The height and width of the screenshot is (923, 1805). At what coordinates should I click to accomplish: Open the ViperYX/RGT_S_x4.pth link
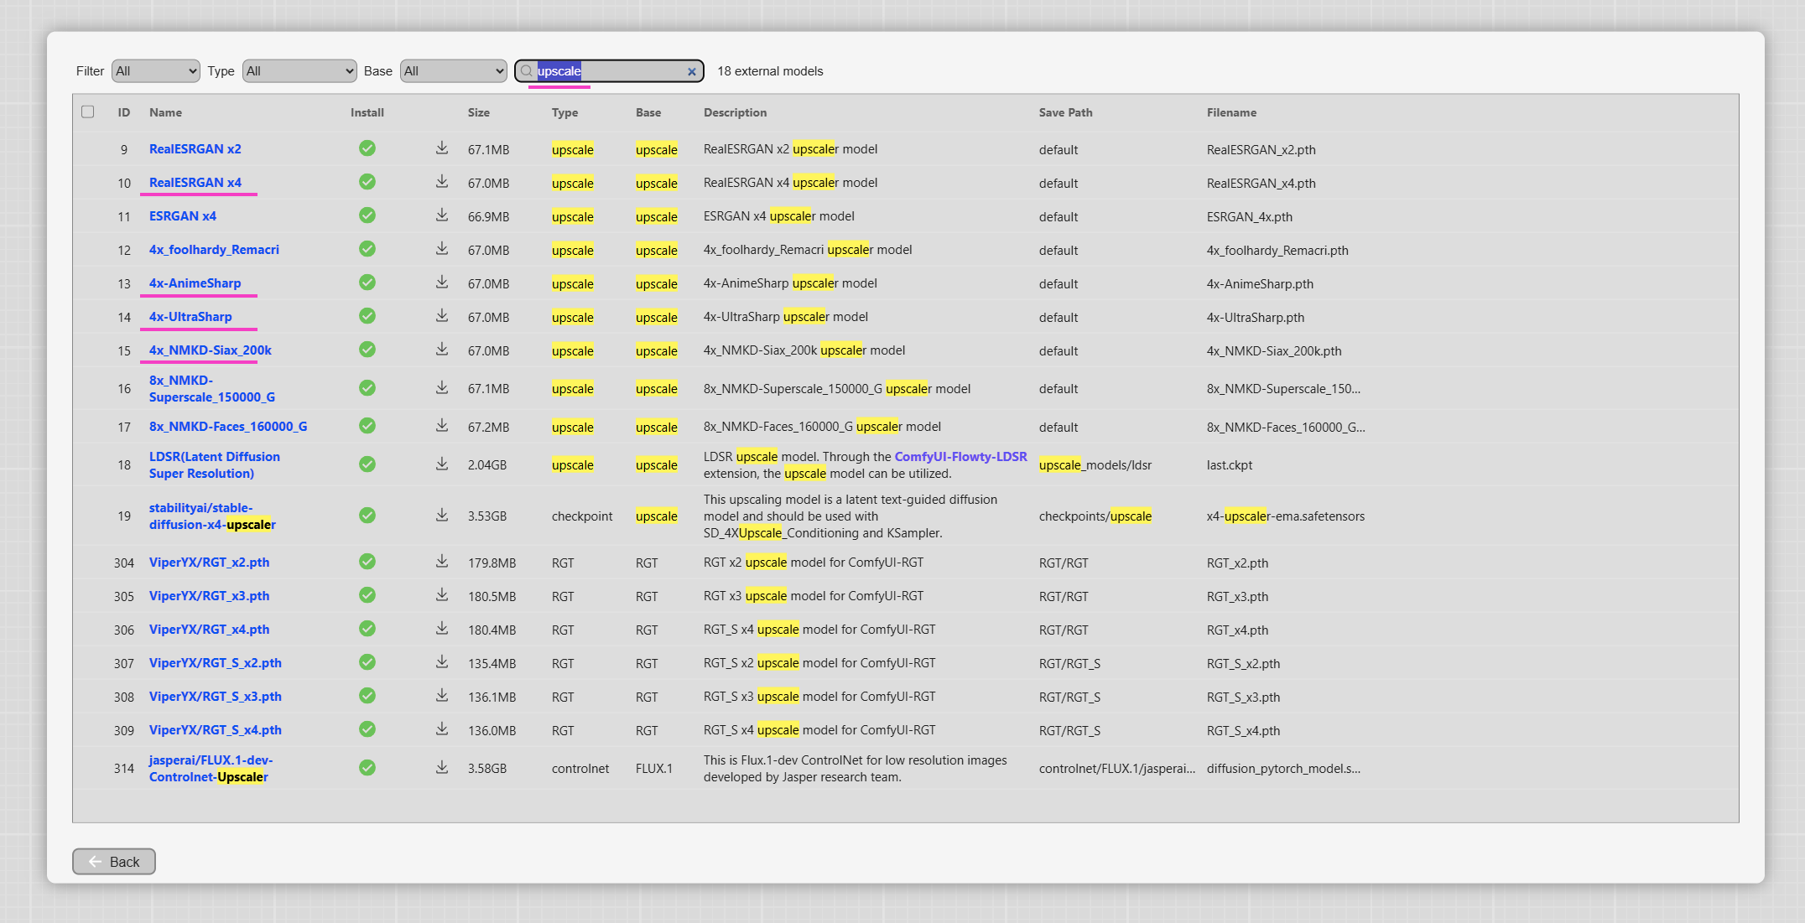216,729
